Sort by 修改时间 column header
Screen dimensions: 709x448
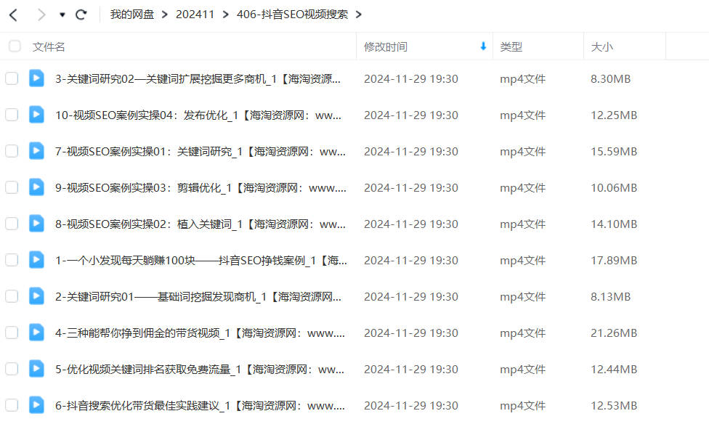[x=386, y=46]
